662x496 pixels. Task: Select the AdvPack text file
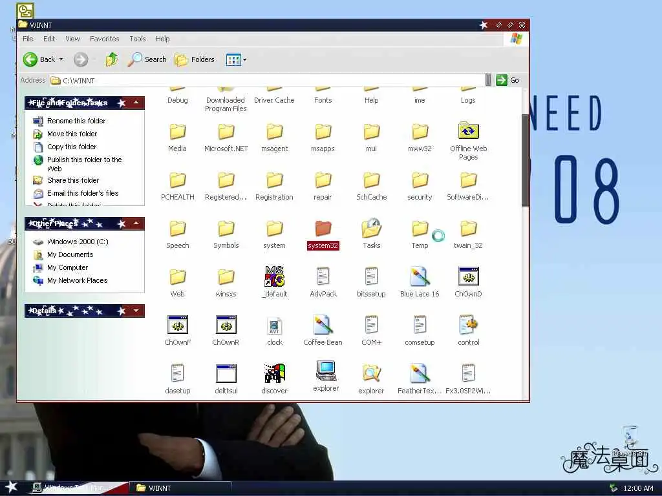point(323,282)
